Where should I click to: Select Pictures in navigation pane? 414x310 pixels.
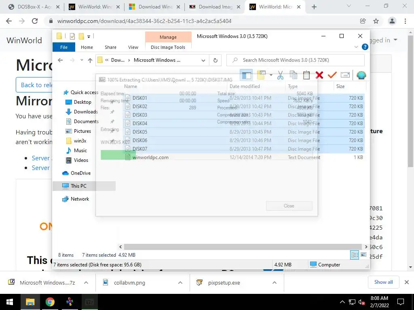[82, 131]
